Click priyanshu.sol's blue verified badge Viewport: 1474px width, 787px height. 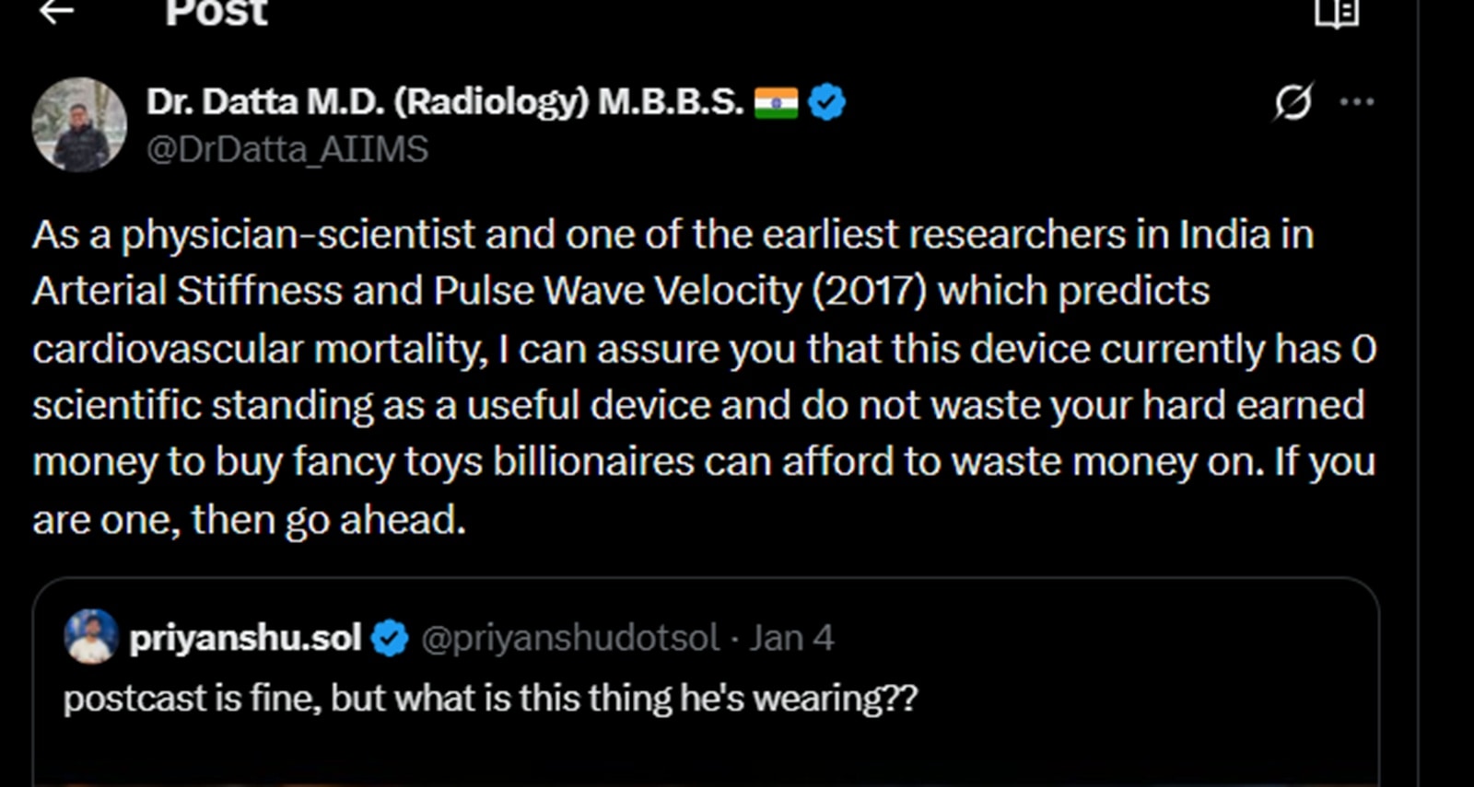pos(390,638)
